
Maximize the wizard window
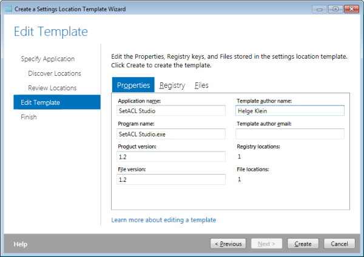[x=335, y=9]
